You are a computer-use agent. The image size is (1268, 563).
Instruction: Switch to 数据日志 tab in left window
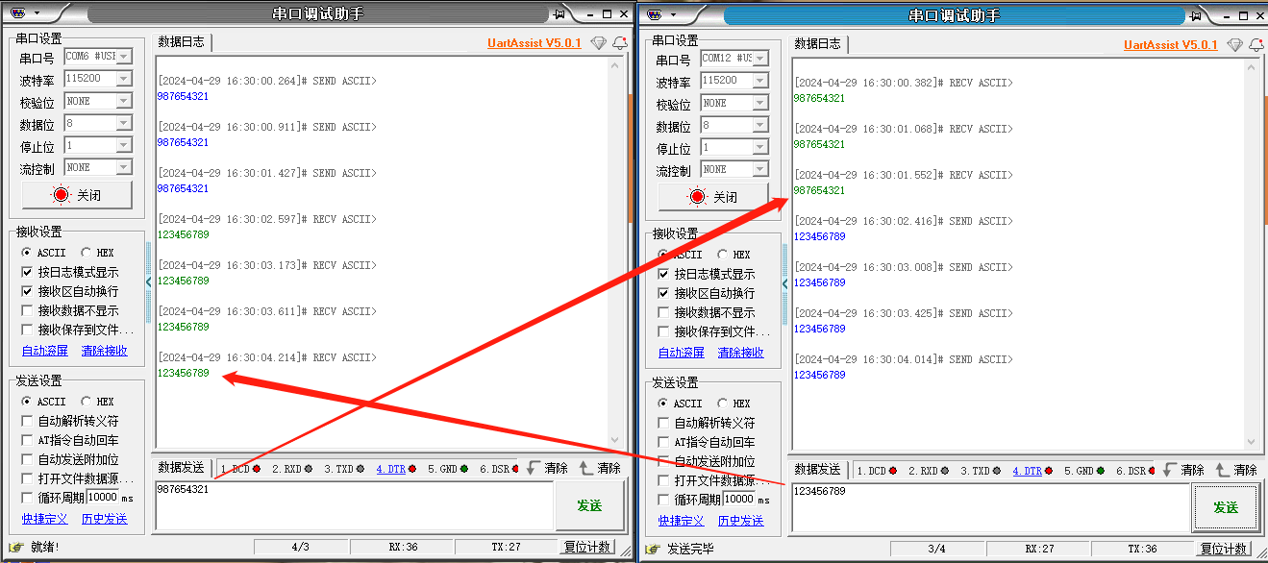tap(181, 41)
